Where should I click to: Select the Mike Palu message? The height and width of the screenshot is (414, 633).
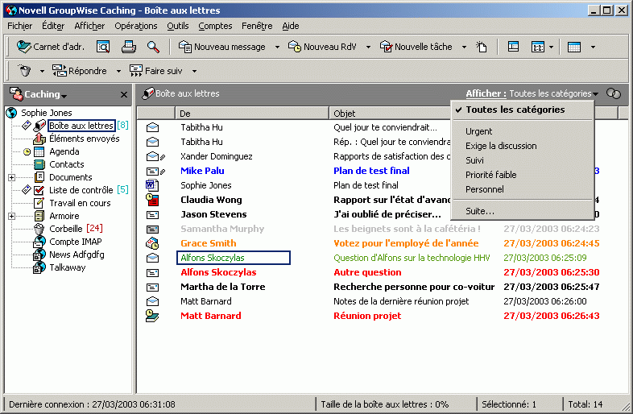point(202,171)
